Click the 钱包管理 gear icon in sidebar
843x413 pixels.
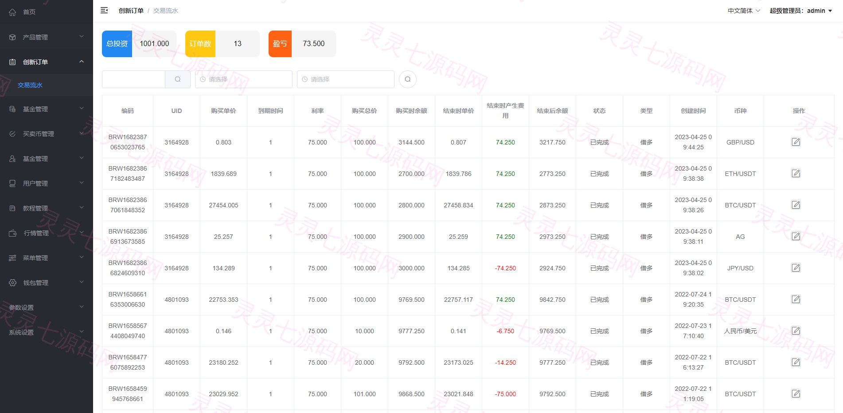[12, 283]
